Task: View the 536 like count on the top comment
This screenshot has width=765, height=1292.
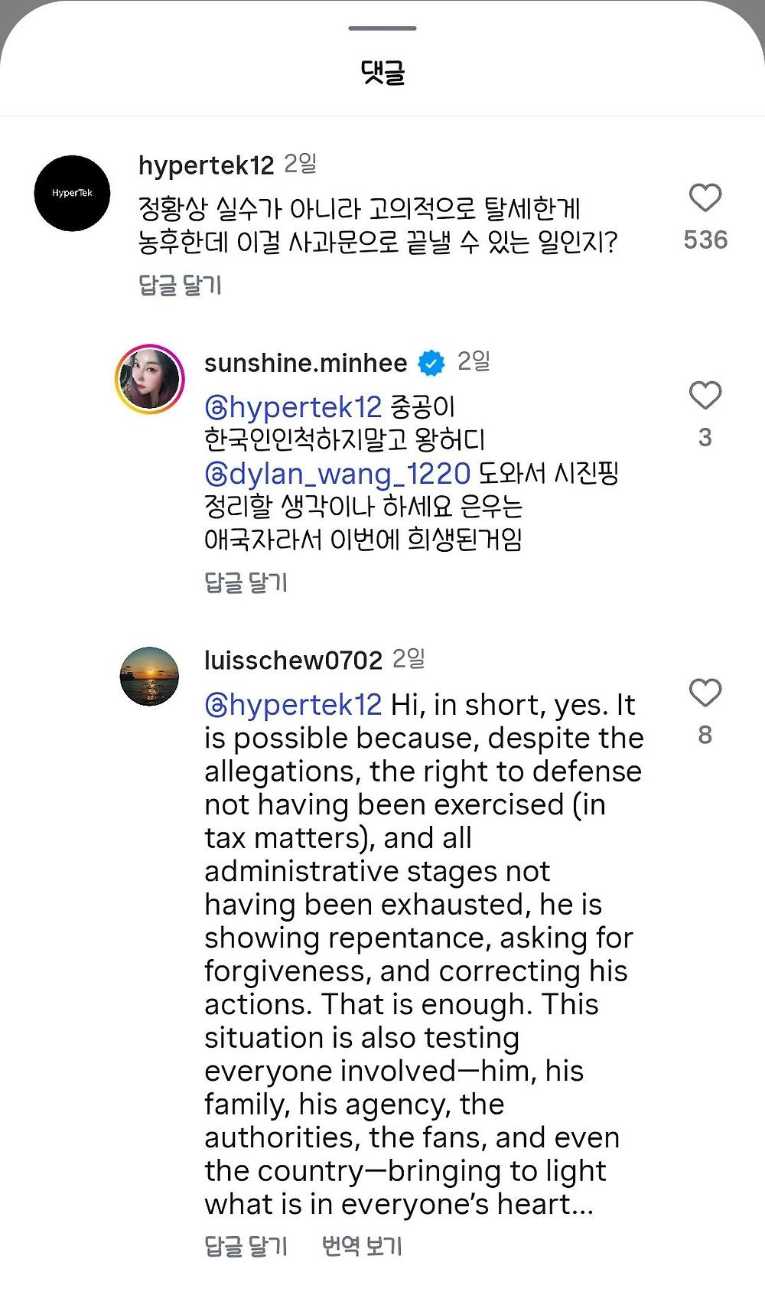Action: [x=705, y=240]
